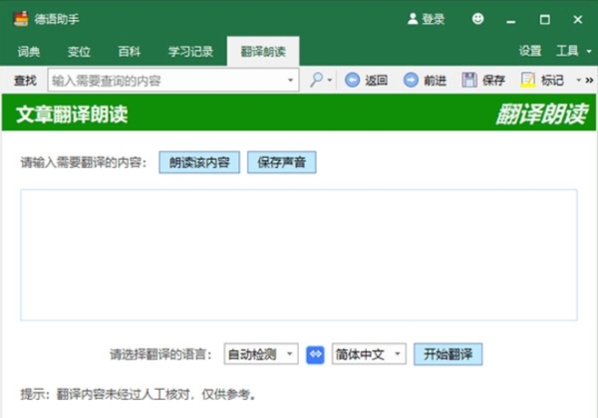Viewport: 598px width, 418px height.
Task: Click inside the translation text area
Action: coord(299,255)
